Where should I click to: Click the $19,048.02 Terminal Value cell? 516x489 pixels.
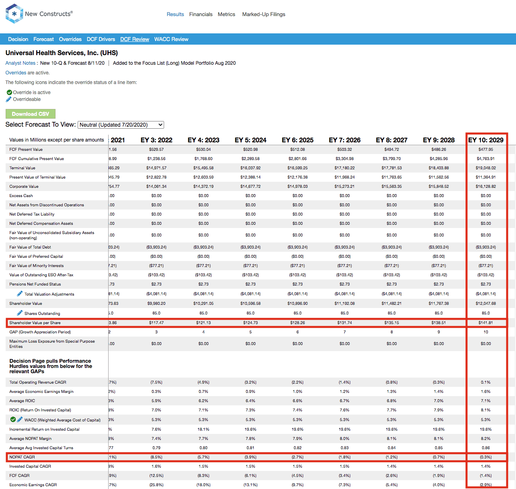(x=486, y=168)
